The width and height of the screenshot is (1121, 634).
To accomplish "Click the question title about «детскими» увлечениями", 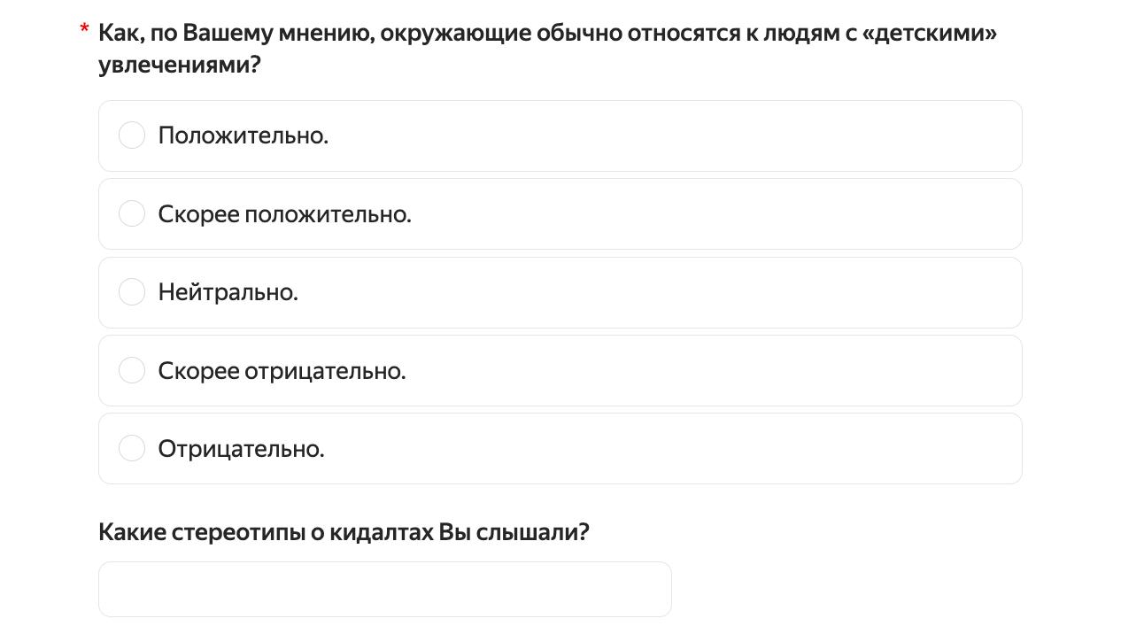I will click(547, 49).
